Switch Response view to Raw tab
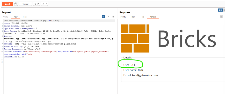This screenshot has height=95, width=226. pyautogui.click(x=133, y=17)
